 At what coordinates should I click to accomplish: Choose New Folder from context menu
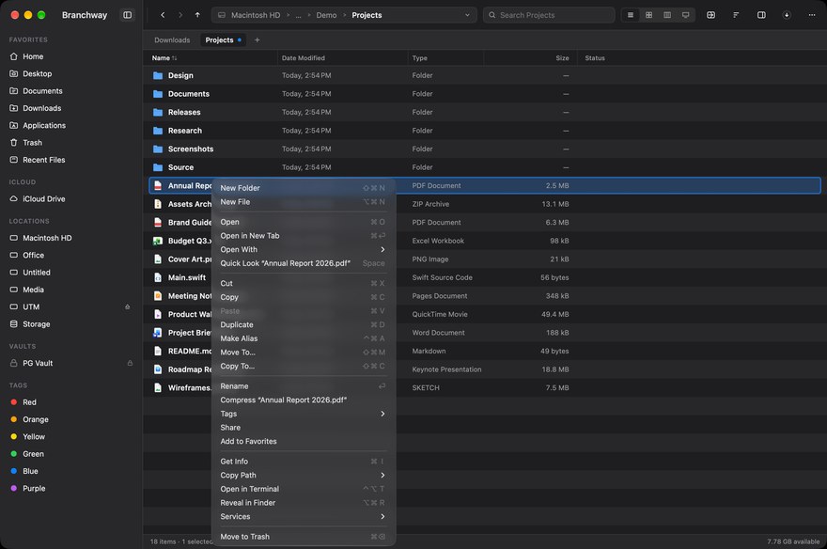coord(304,188)
